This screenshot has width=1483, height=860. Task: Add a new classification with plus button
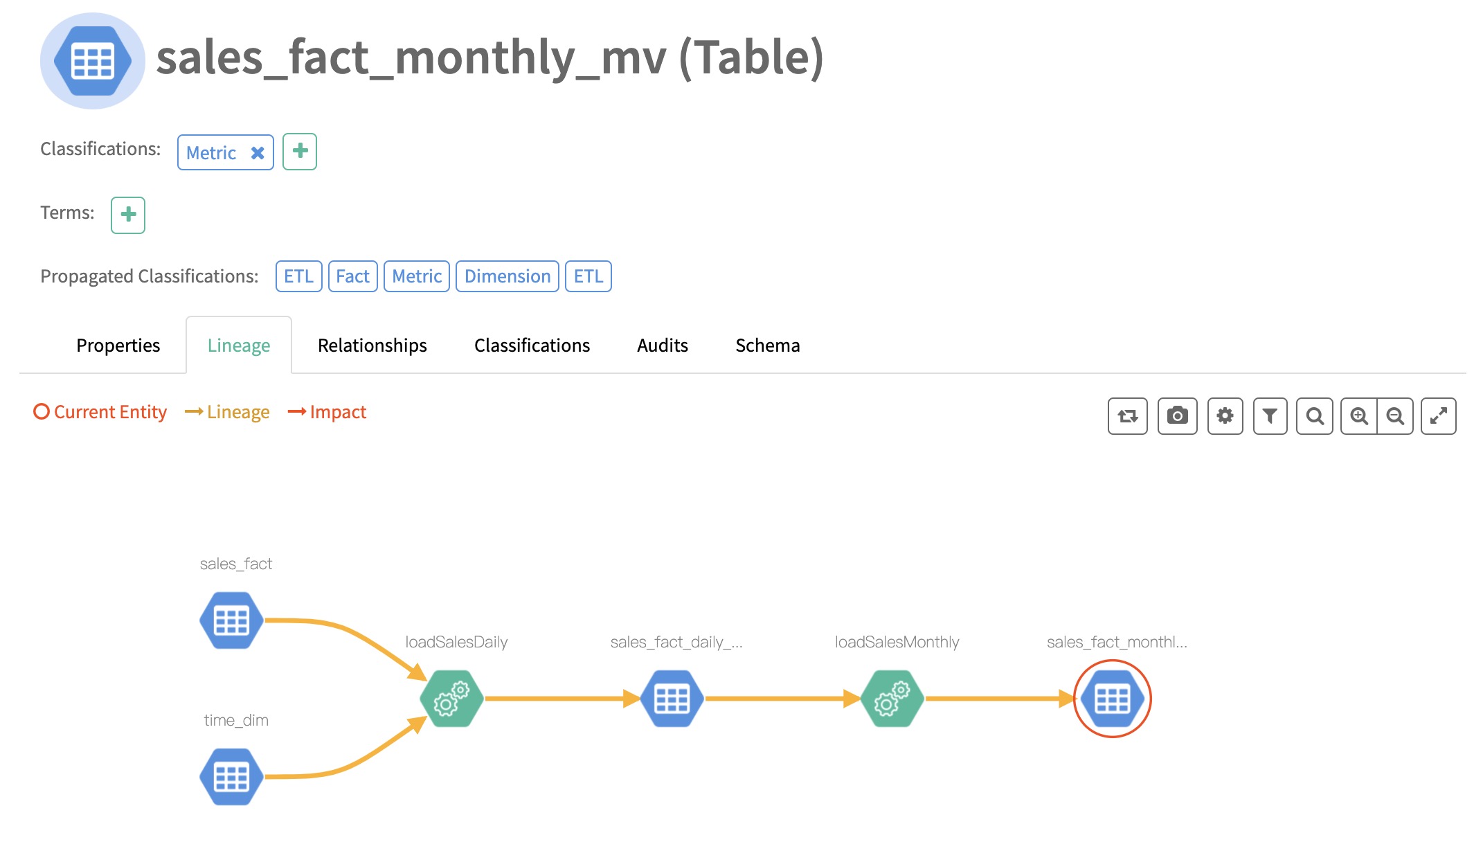click(x=300, y=151)
